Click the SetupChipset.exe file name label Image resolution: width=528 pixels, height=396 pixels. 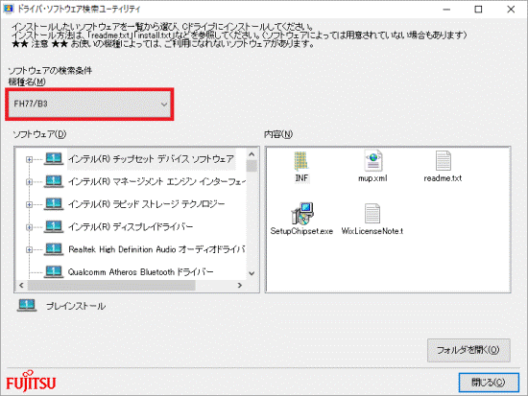(301, 231)
